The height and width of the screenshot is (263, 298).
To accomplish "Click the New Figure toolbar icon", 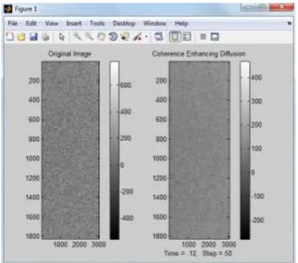I will click(9, 37).
